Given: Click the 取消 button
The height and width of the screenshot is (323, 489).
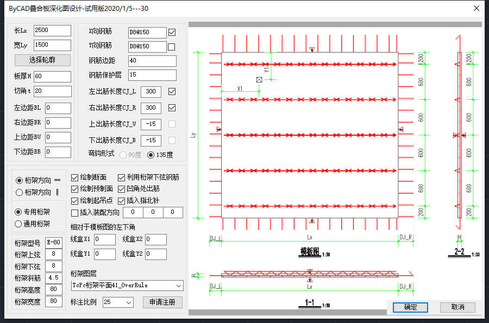Looking at the screenshot, I should [457, 307].
